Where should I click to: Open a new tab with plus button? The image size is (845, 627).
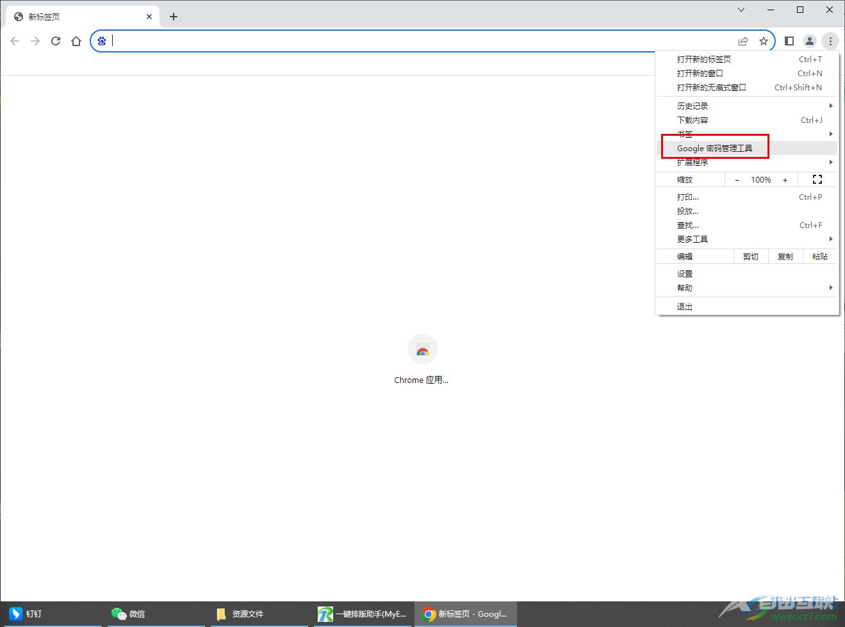click(x=174, y=17)
